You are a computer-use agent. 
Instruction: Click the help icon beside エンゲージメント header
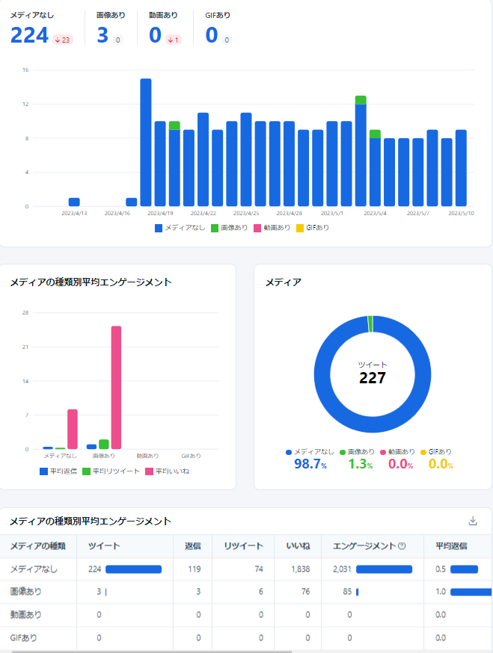pos(402,546)
